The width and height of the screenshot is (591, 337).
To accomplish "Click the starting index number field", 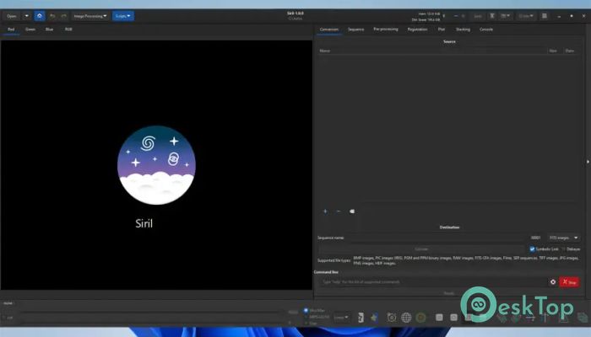I will coord(536,238).
